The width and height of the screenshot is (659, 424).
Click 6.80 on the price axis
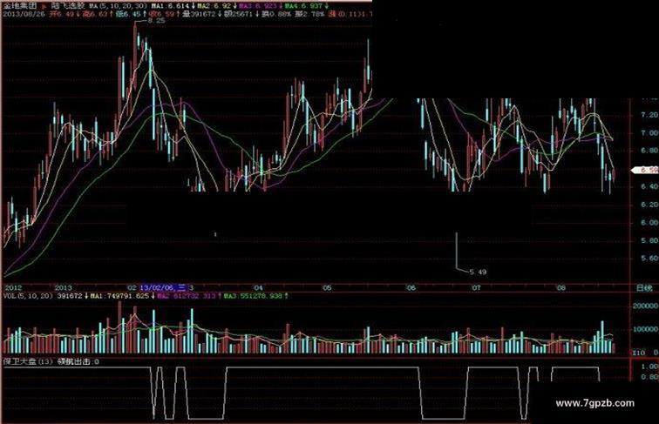coord(649,151)
